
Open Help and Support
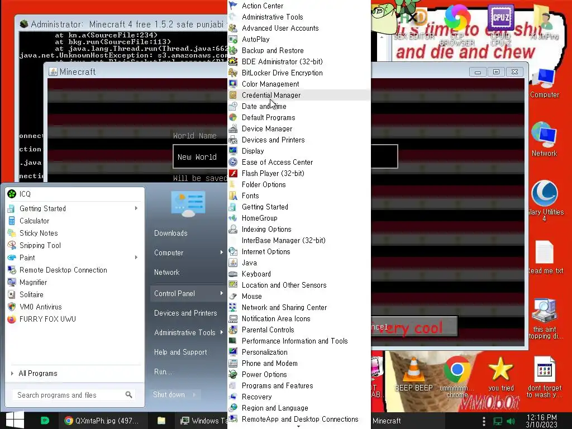click(x=180, y=352)
